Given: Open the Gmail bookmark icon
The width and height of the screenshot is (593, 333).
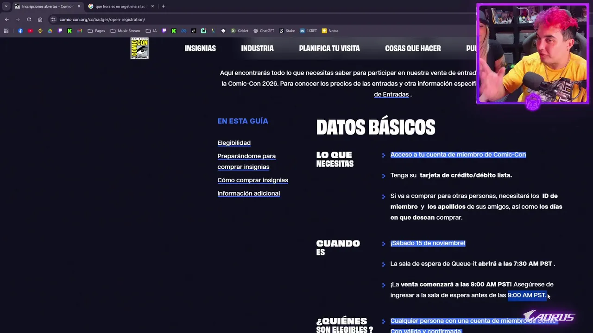Looking at the screenshot, I should (x=80, y=31).
